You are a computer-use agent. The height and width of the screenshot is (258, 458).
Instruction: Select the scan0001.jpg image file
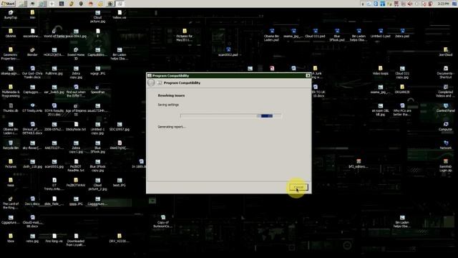pyautogui.click(x=54, y=164)
